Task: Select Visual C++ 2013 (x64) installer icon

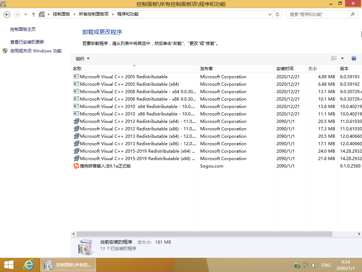Action: click(x=76, y=136)
